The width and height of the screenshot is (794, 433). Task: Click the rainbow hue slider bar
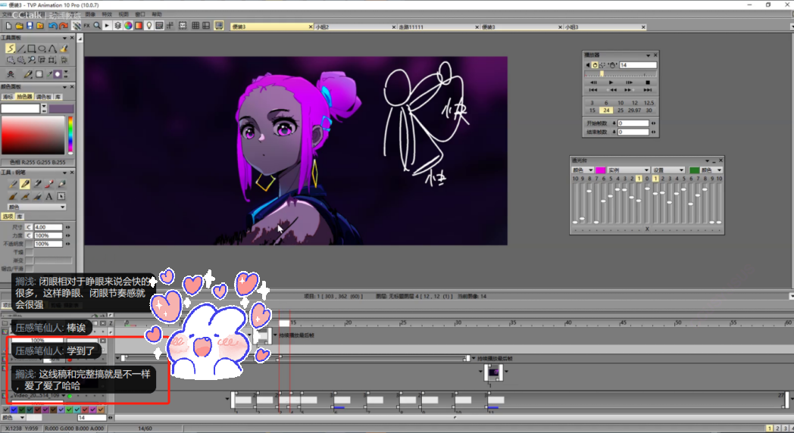[70, 135]
